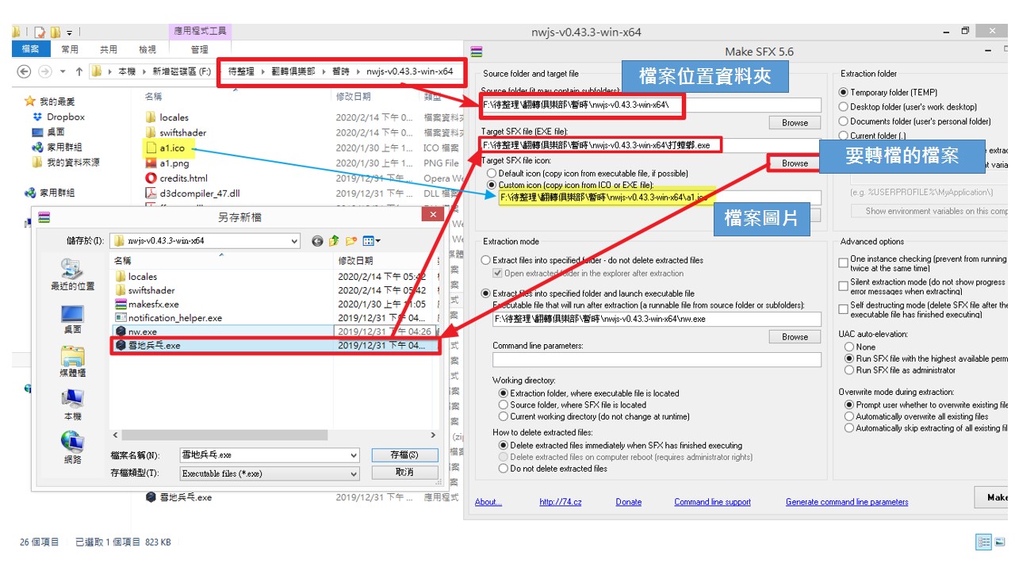This screenshot has height=571, width=1015.
Task: Select Custom icon from ICO or EXE
Action: click(492, 184)
